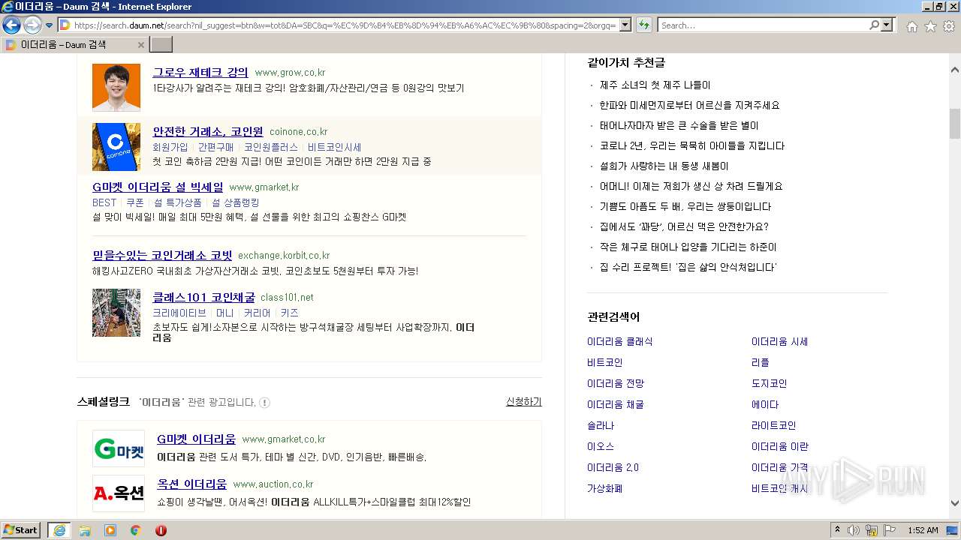961x540 pixels.
Task: Show hidden system tray icons arrow
Action: [838, 529]
